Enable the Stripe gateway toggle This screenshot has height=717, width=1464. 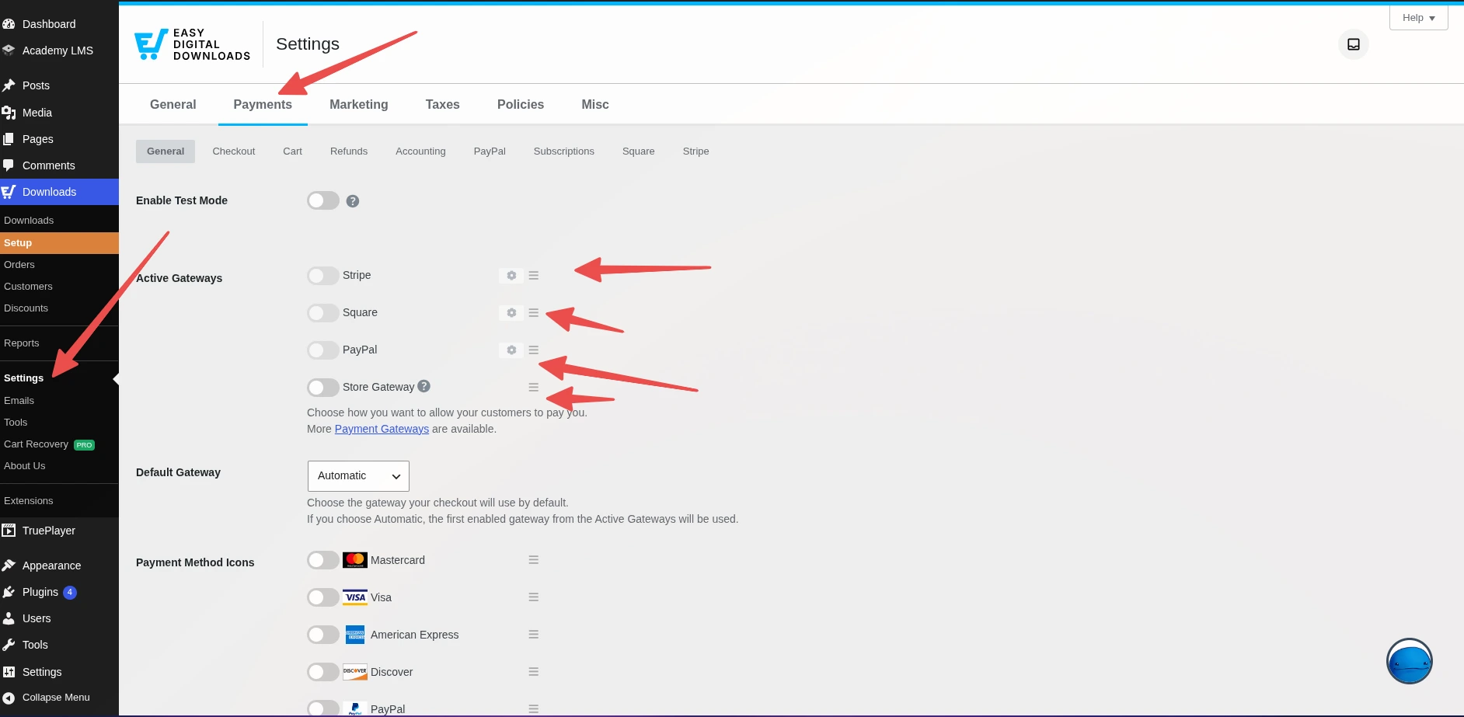323,275
